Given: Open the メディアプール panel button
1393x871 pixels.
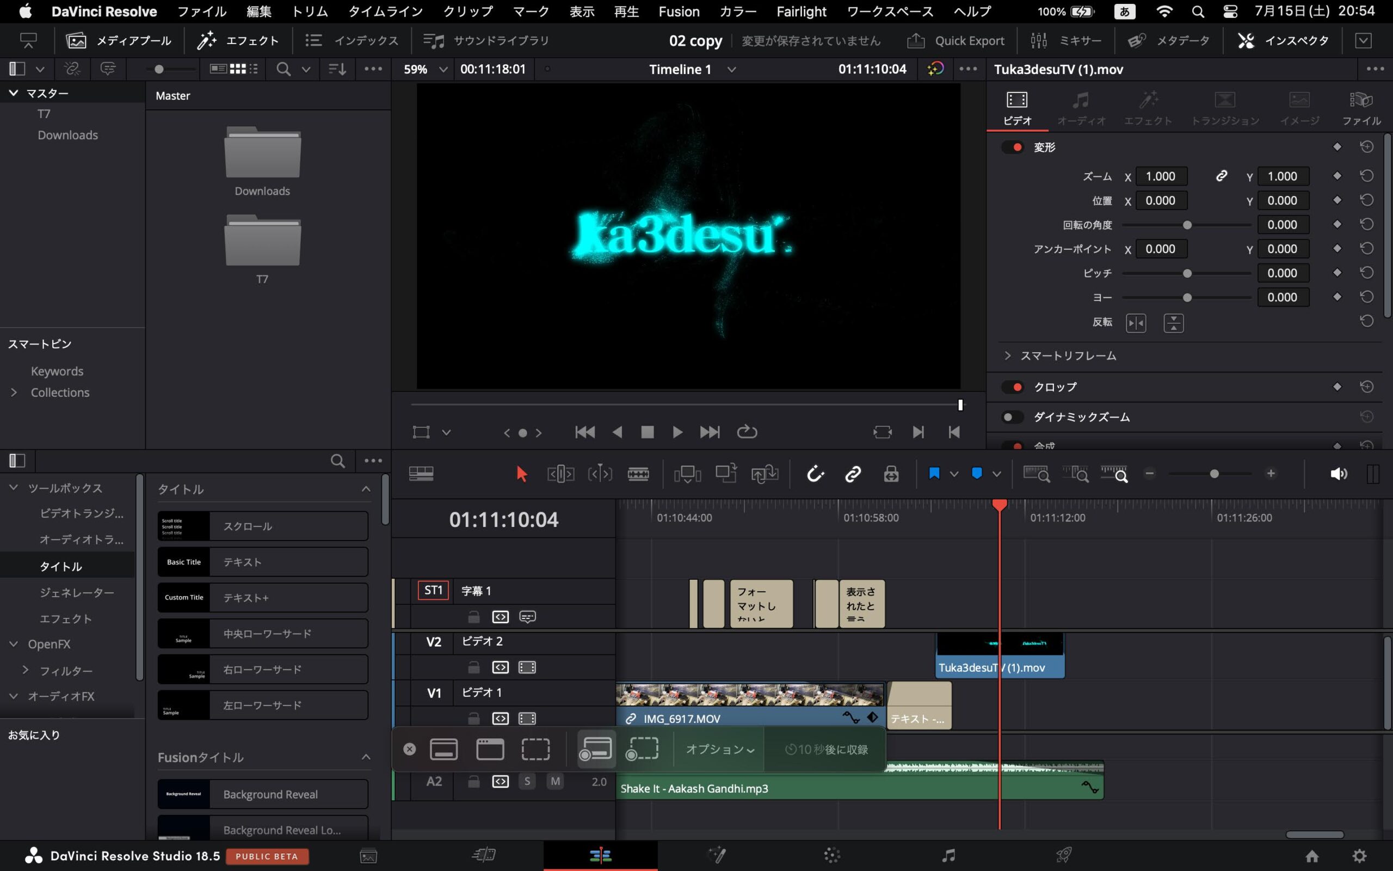Looking at the screenshot, I should point(119,40).
